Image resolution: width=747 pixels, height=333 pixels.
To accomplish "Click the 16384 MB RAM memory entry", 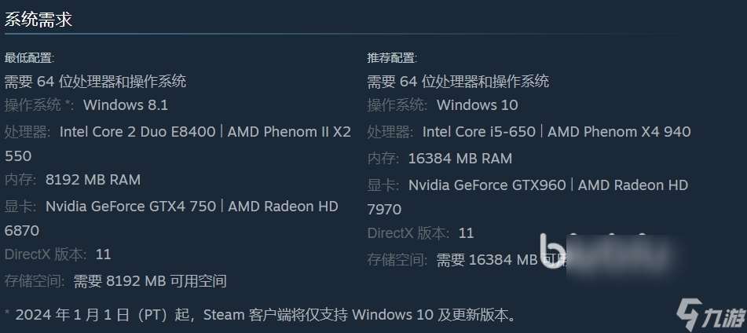I will pos(460,159).
